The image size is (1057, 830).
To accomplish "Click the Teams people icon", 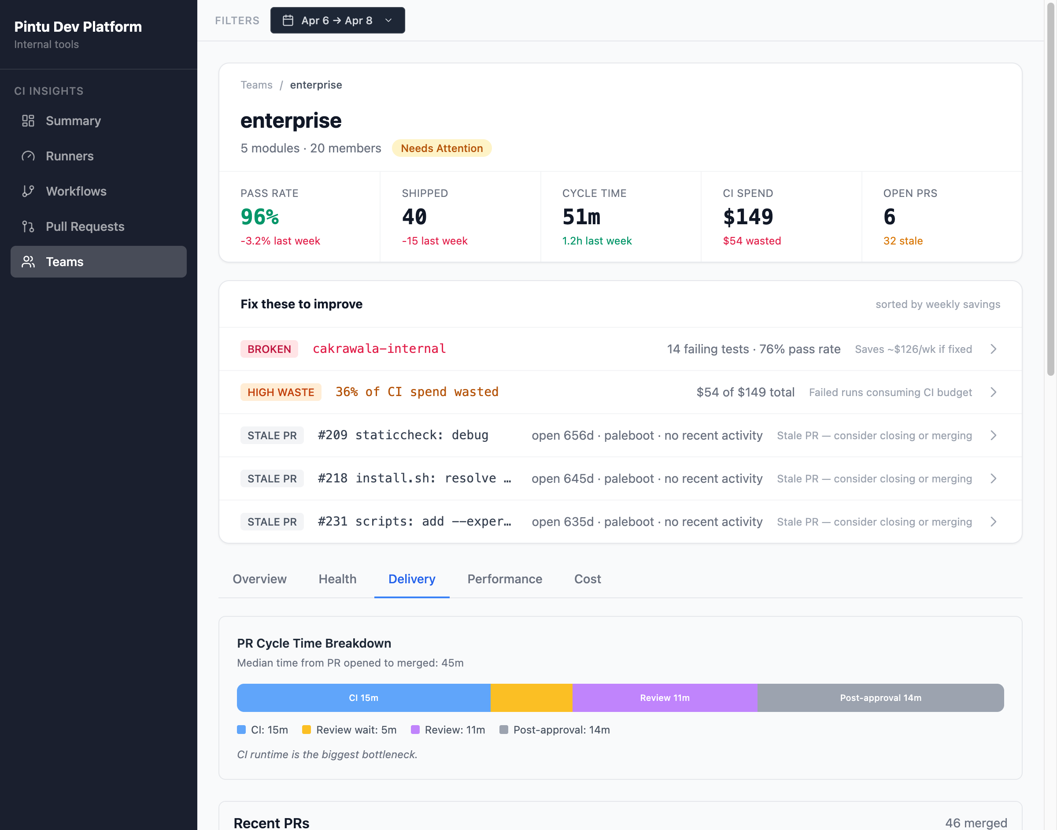I will click(x=28, y=261).
